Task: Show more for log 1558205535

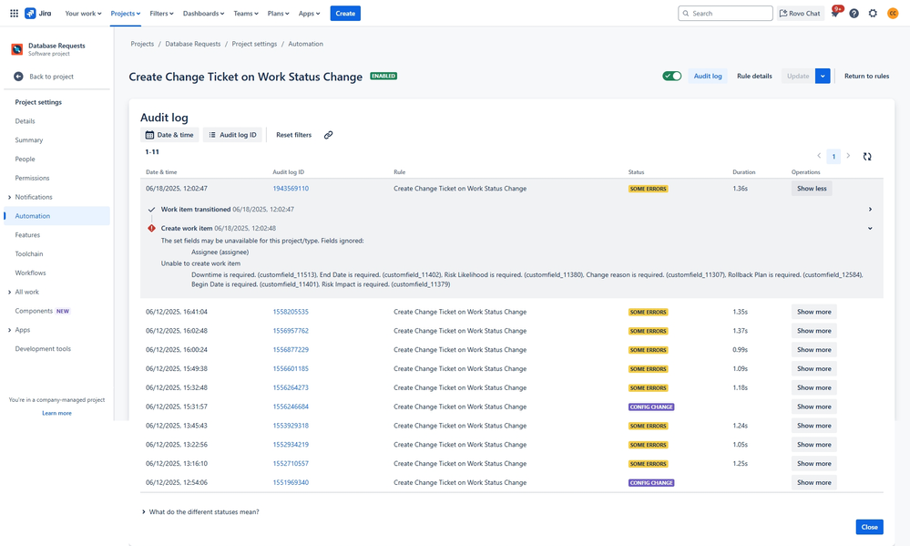Action: point(813,312)
